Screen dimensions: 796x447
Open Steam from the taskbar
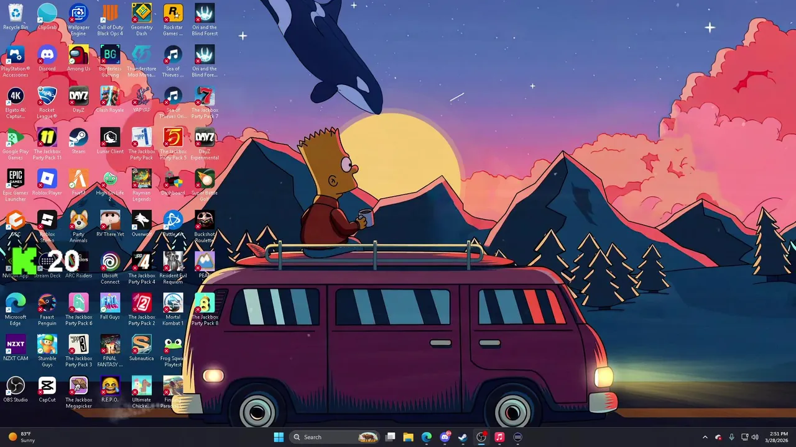(x=463, y=437)
